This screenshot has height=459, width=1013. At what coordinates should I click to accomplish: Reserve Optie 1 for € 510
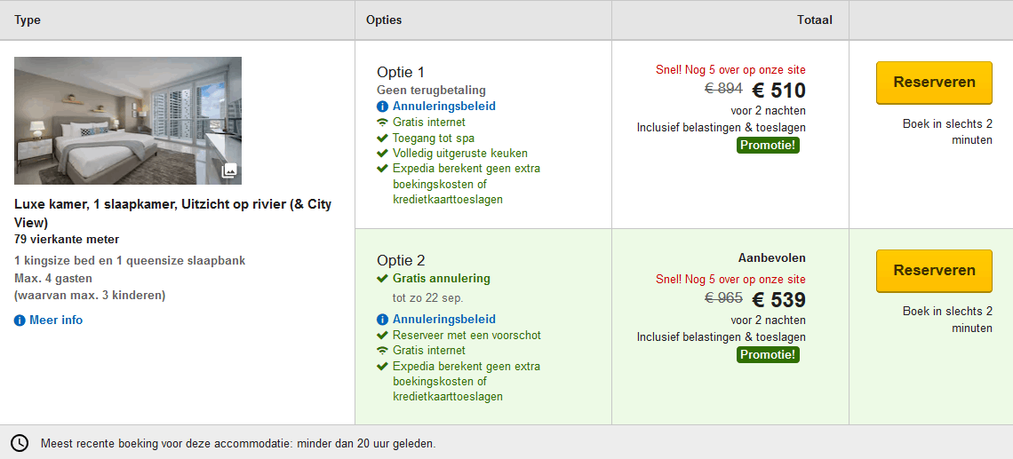(x=934, y=83)
